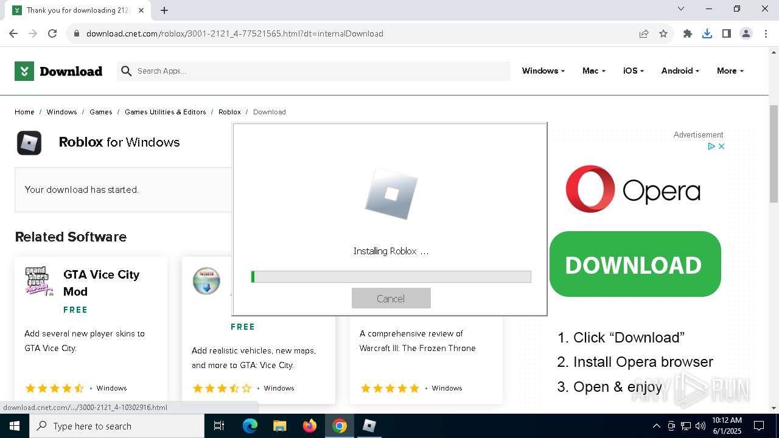779x438 pixels.
Task: Switch to Chrome taskbar icon
Action: coord(340,426)
